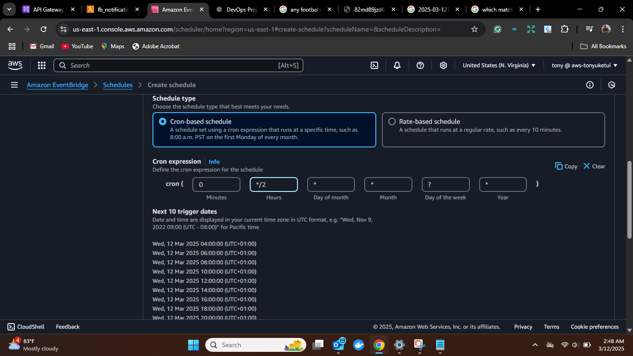Click the Day of the week cron field
The image size is (633, 356).
click(446, 184)
